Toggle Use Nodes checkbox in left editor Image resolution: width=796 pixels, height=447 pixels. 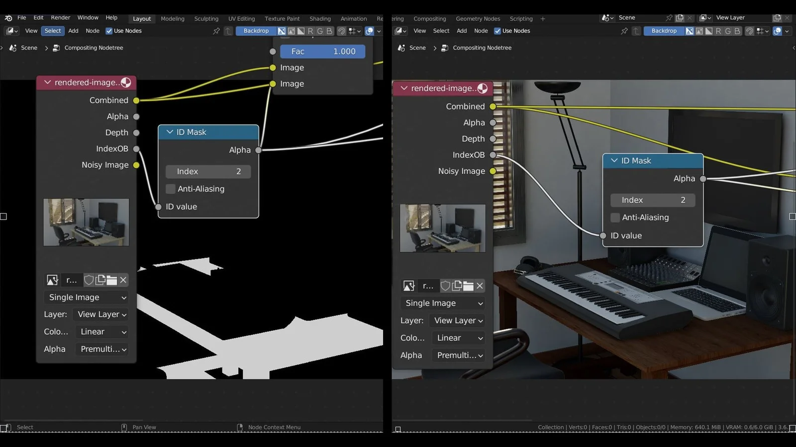(x=109, y=31)
